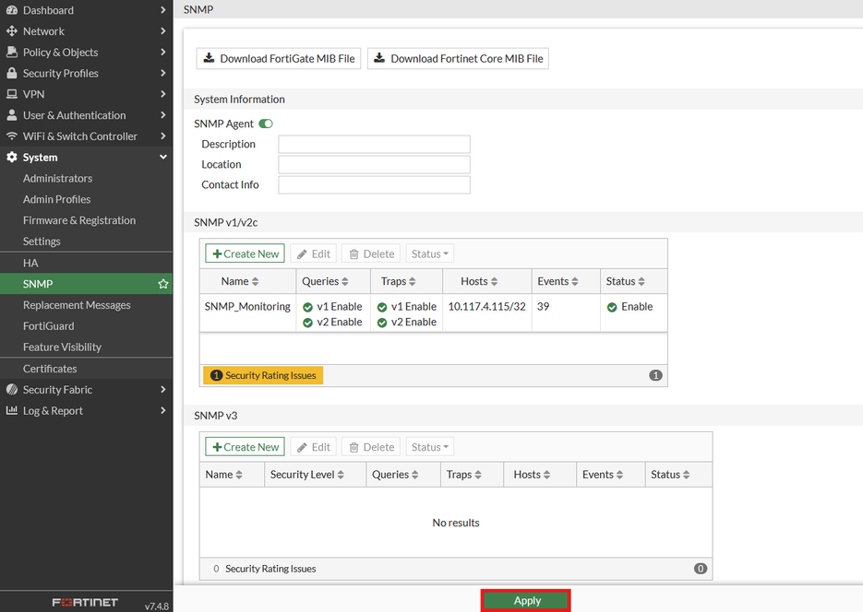The image size is (863, 612).
Task: Click Edit in SNMP v1/v2c toolbar
Action: point(314,253)
